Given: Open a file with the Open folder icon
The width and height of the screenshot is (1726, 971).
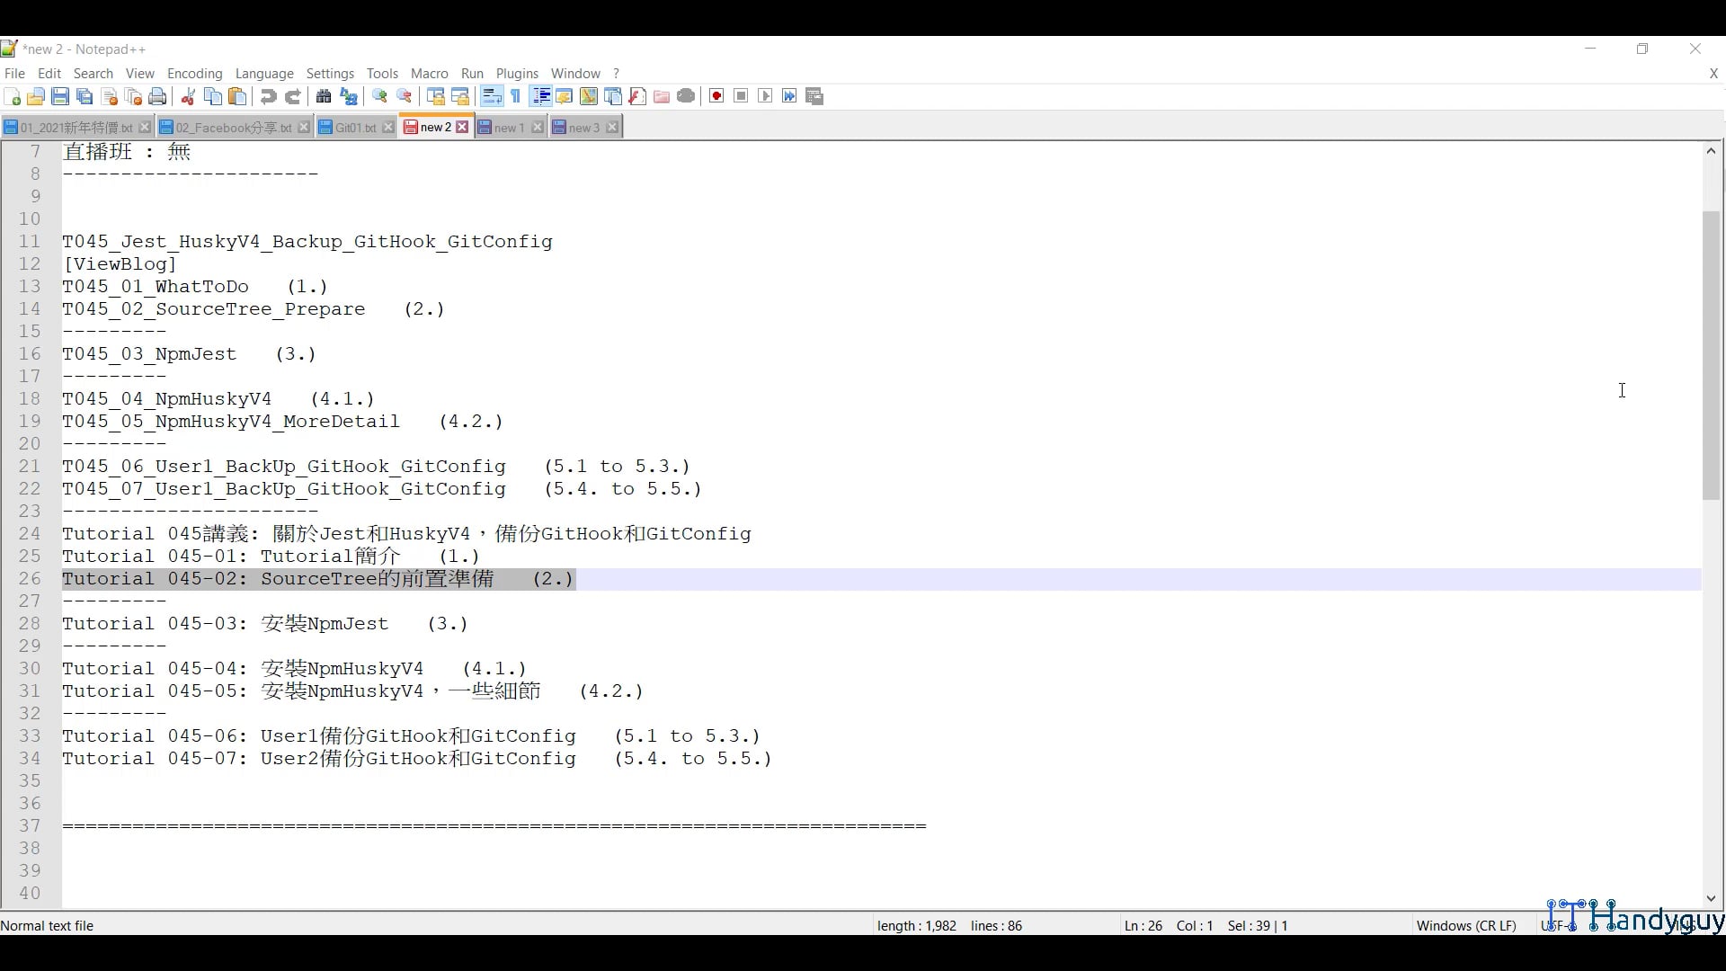Looking at the screenshot, I should tap(36, 96).
